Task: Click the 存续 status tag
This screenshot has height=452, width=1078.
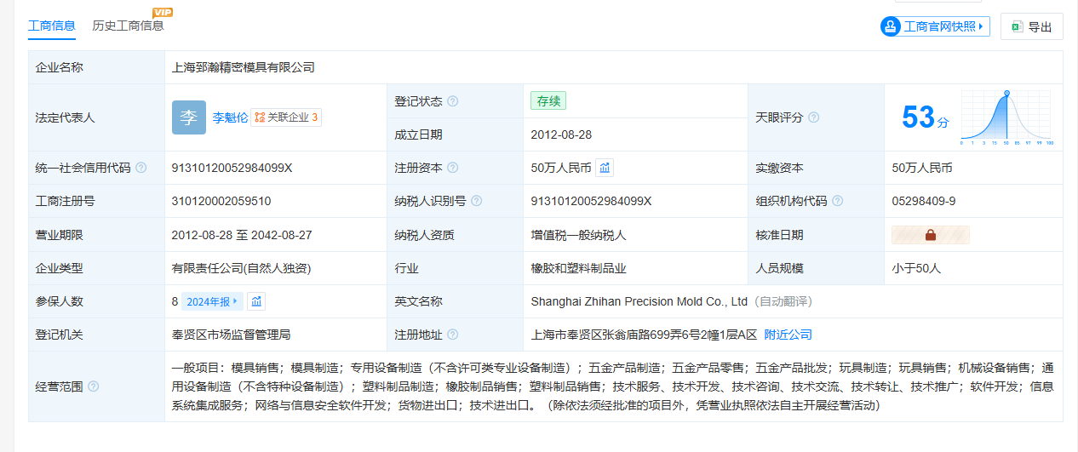Action: click(548, 100)
